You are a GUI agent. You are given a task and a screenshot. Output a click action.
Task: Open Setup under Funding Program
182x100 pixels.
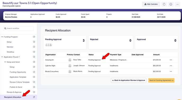(x=9, y=42)
